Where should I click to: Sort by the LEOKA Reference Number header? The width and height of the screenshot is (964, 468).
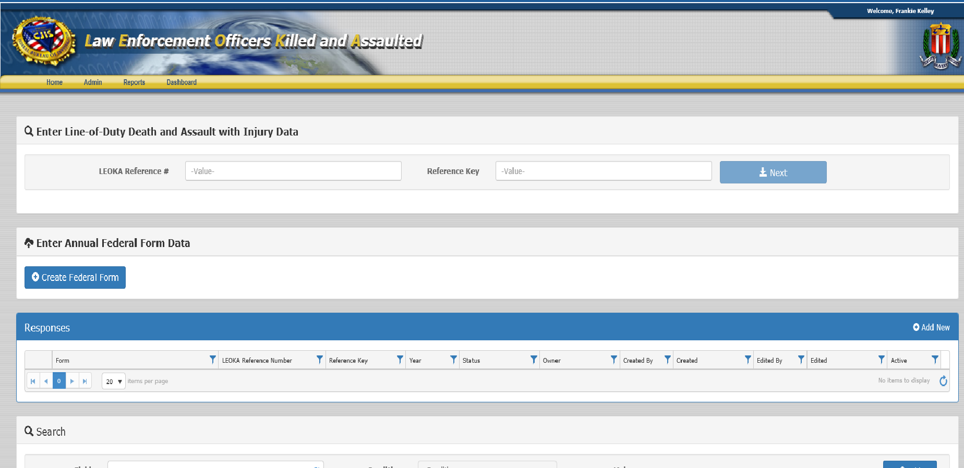point(257,361)
